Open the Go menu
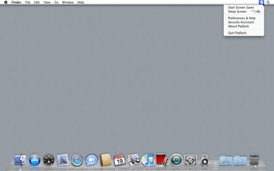 click(56, 2)
